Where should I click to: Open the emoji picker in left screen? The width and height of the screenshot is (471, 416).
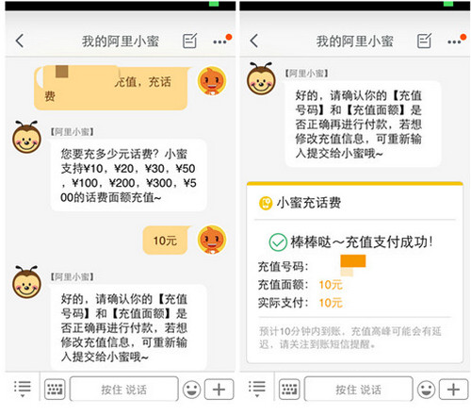[x=191, y=390]
